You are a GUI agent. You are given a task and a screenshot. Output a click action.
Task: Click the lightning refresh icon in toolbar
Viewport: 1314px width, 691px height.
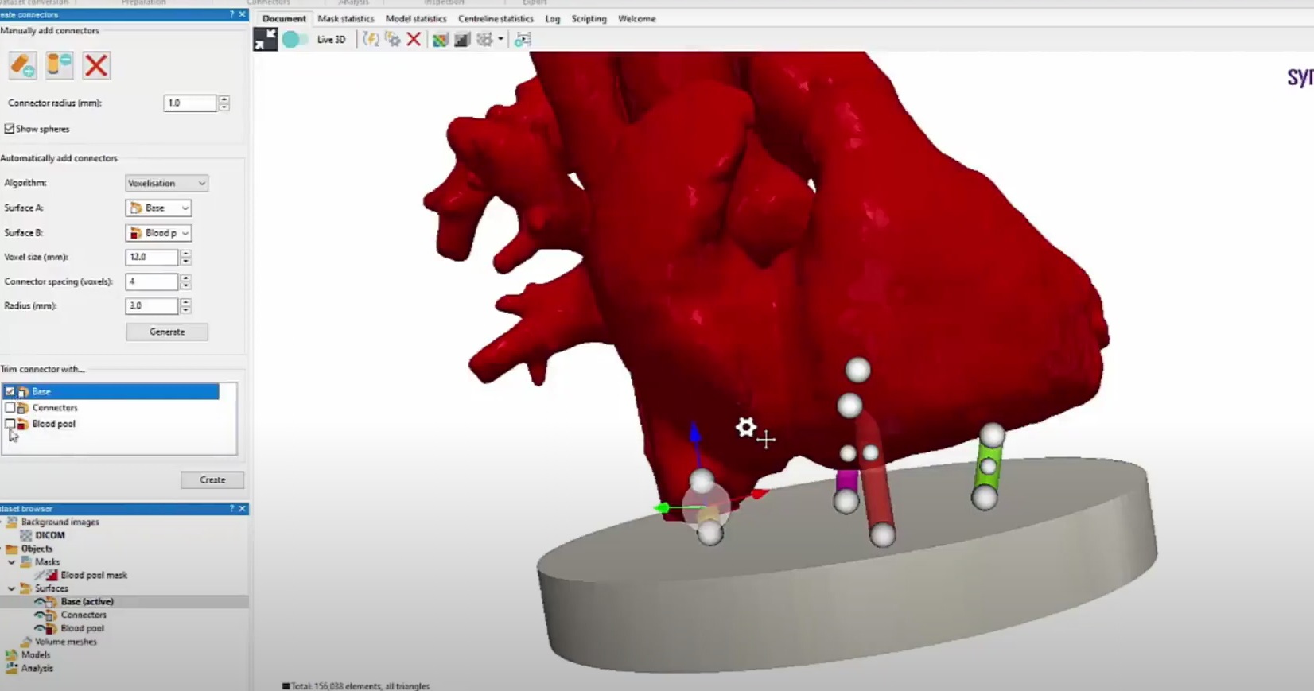pos(371,39)
